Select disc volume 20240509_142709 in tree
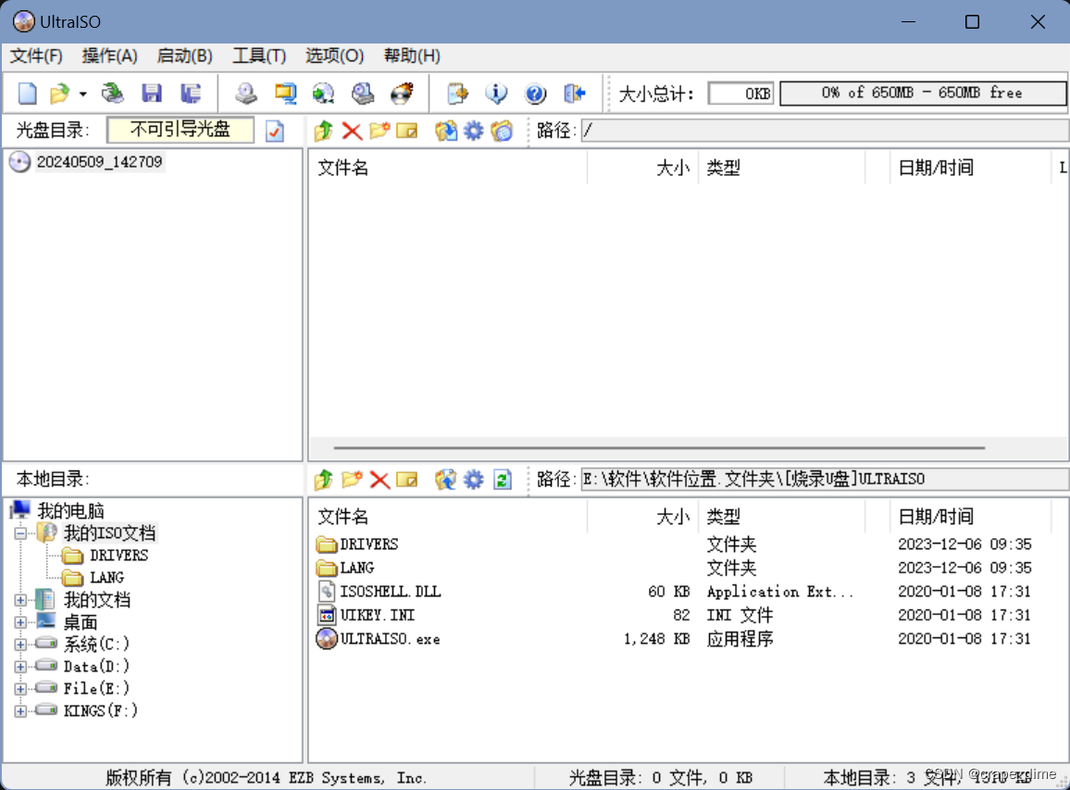 (x=100, y=162)
